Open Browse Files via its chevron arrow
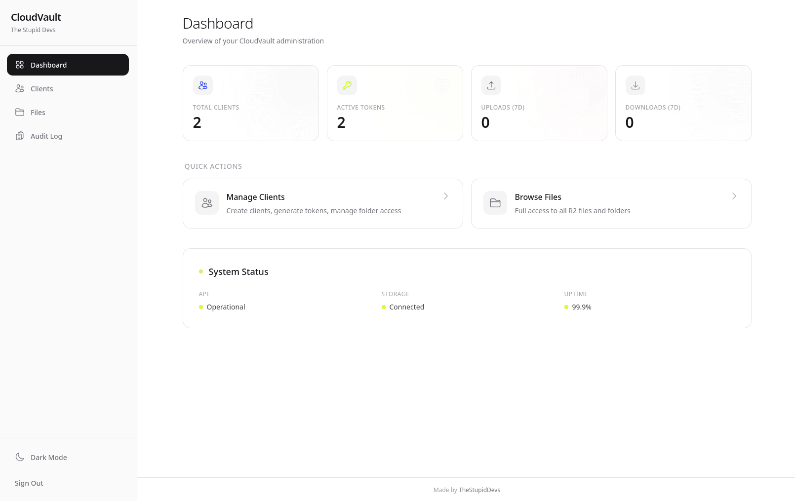 734,196
